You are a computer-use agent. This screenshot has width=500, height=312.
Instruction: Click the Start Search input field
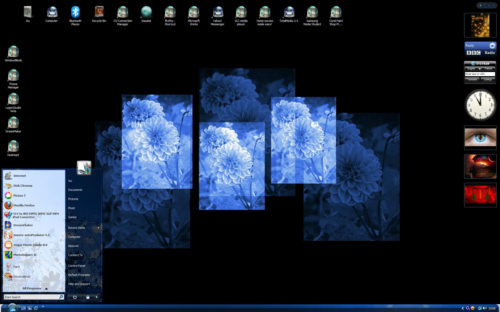pyautogui.click(x=31, y=297)
